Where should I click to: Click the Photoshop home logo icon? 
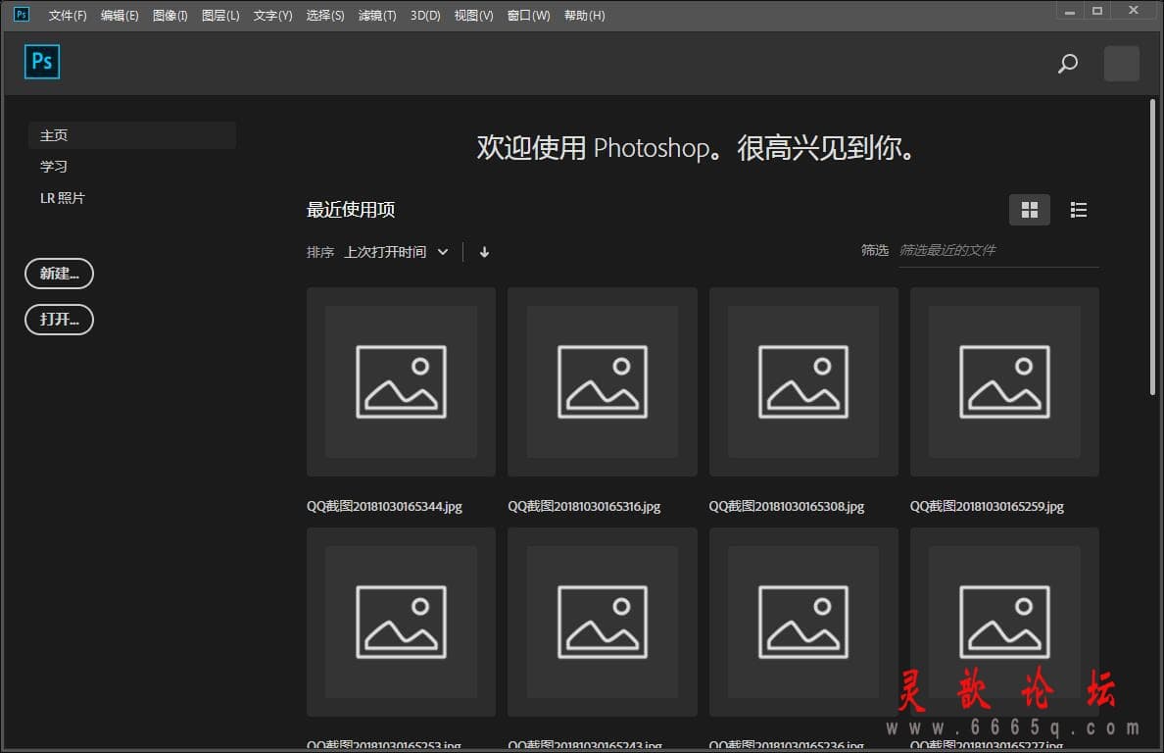coord(41,62)
